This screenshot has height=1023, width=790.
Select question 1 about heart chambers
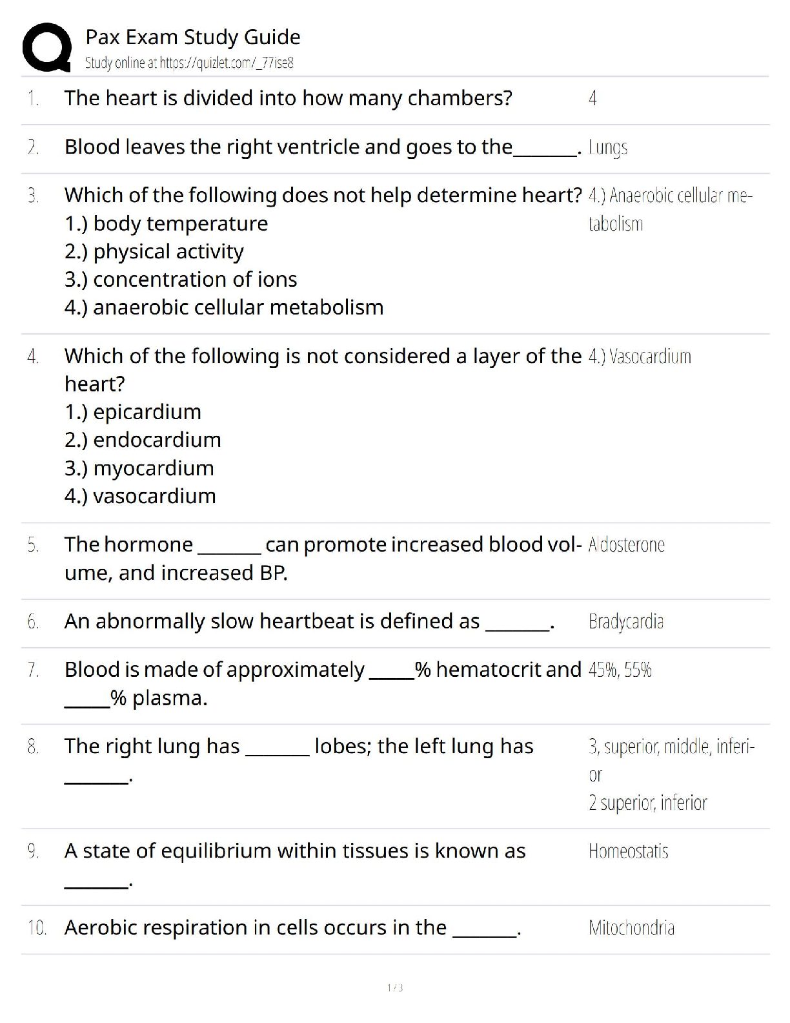click(x=288, y=98)
